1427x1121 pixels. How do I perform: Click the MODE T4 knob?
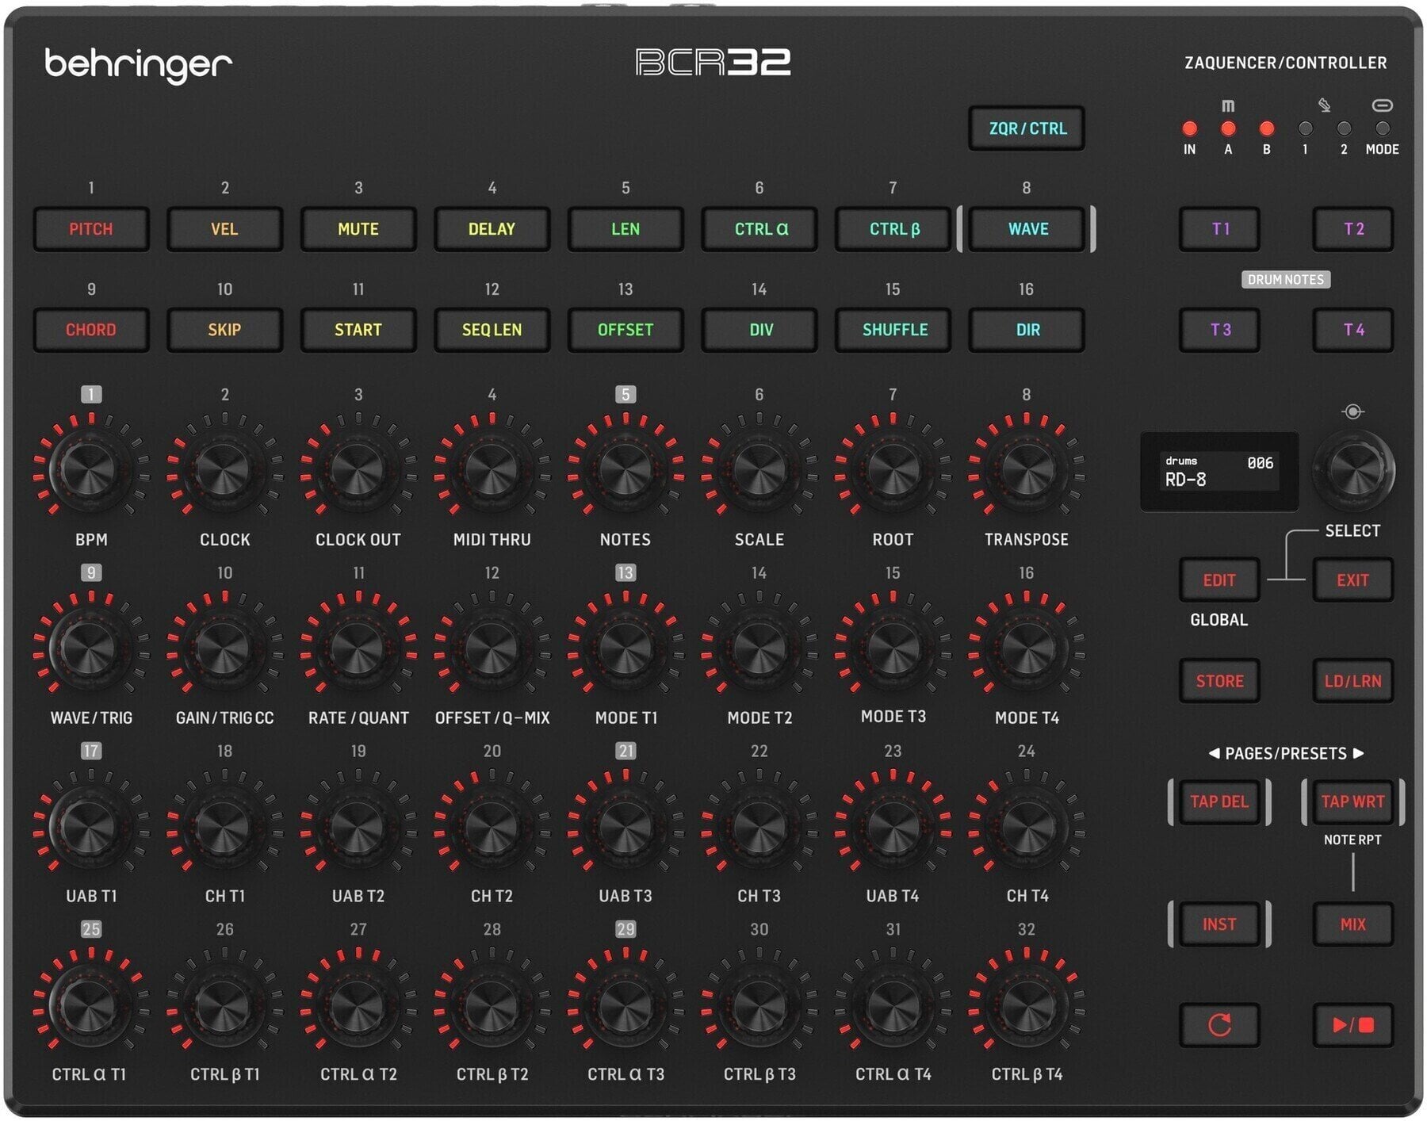point(1026,649)
